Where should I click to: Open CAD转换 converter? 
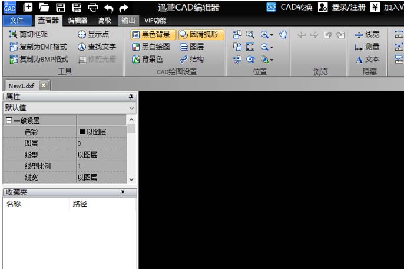[x=289, y=7]
